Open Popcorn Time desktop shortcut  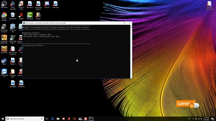point(21,5)
